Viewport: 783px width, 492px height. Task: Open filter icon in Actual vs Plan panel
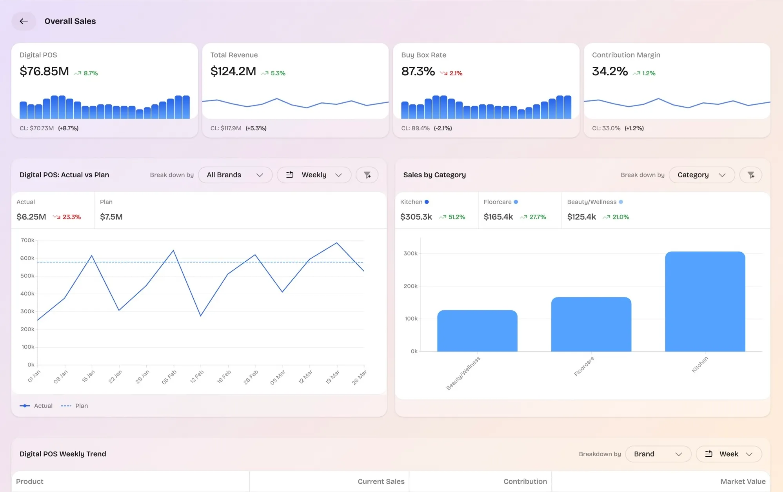coord(367,175)
